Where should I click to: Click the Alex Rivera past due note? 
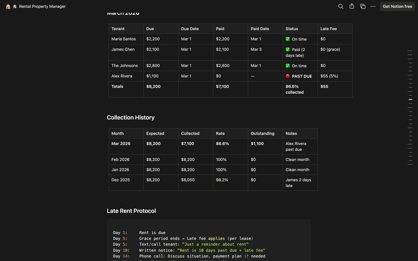(300, 146)
